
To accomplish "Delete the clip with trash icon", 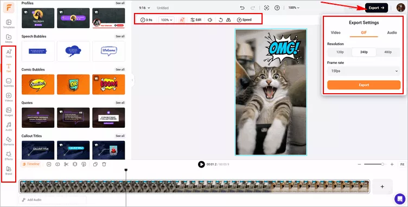I will (x=104, y=164).
